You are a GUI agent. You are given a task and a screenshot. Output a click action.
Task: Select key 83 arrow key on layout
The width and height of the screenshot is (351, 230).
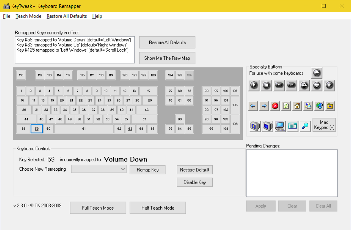180,119
